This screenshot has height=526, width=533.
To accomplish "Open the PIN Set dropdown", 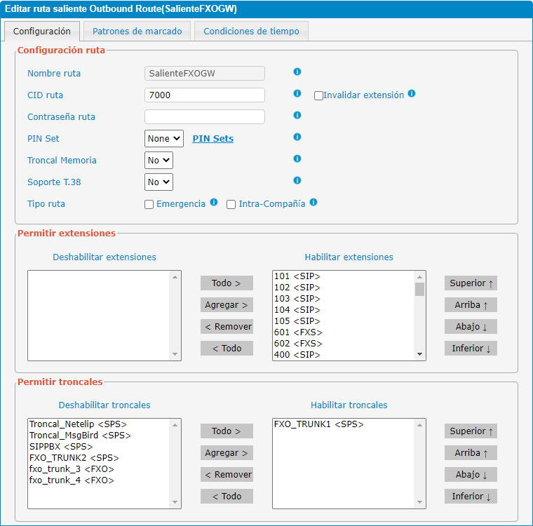I will coord(163,139).
